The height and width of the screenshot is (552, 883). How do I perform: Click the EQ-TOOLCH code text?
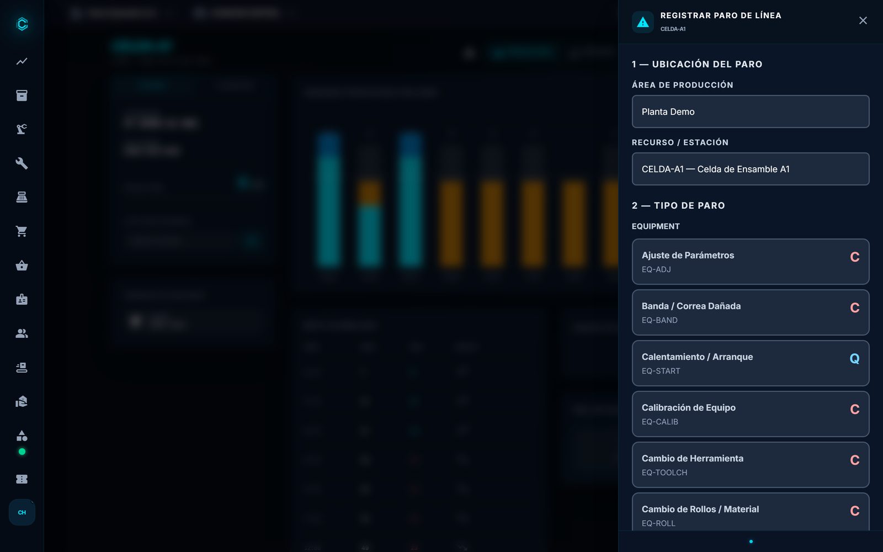(x=664, y=473)
